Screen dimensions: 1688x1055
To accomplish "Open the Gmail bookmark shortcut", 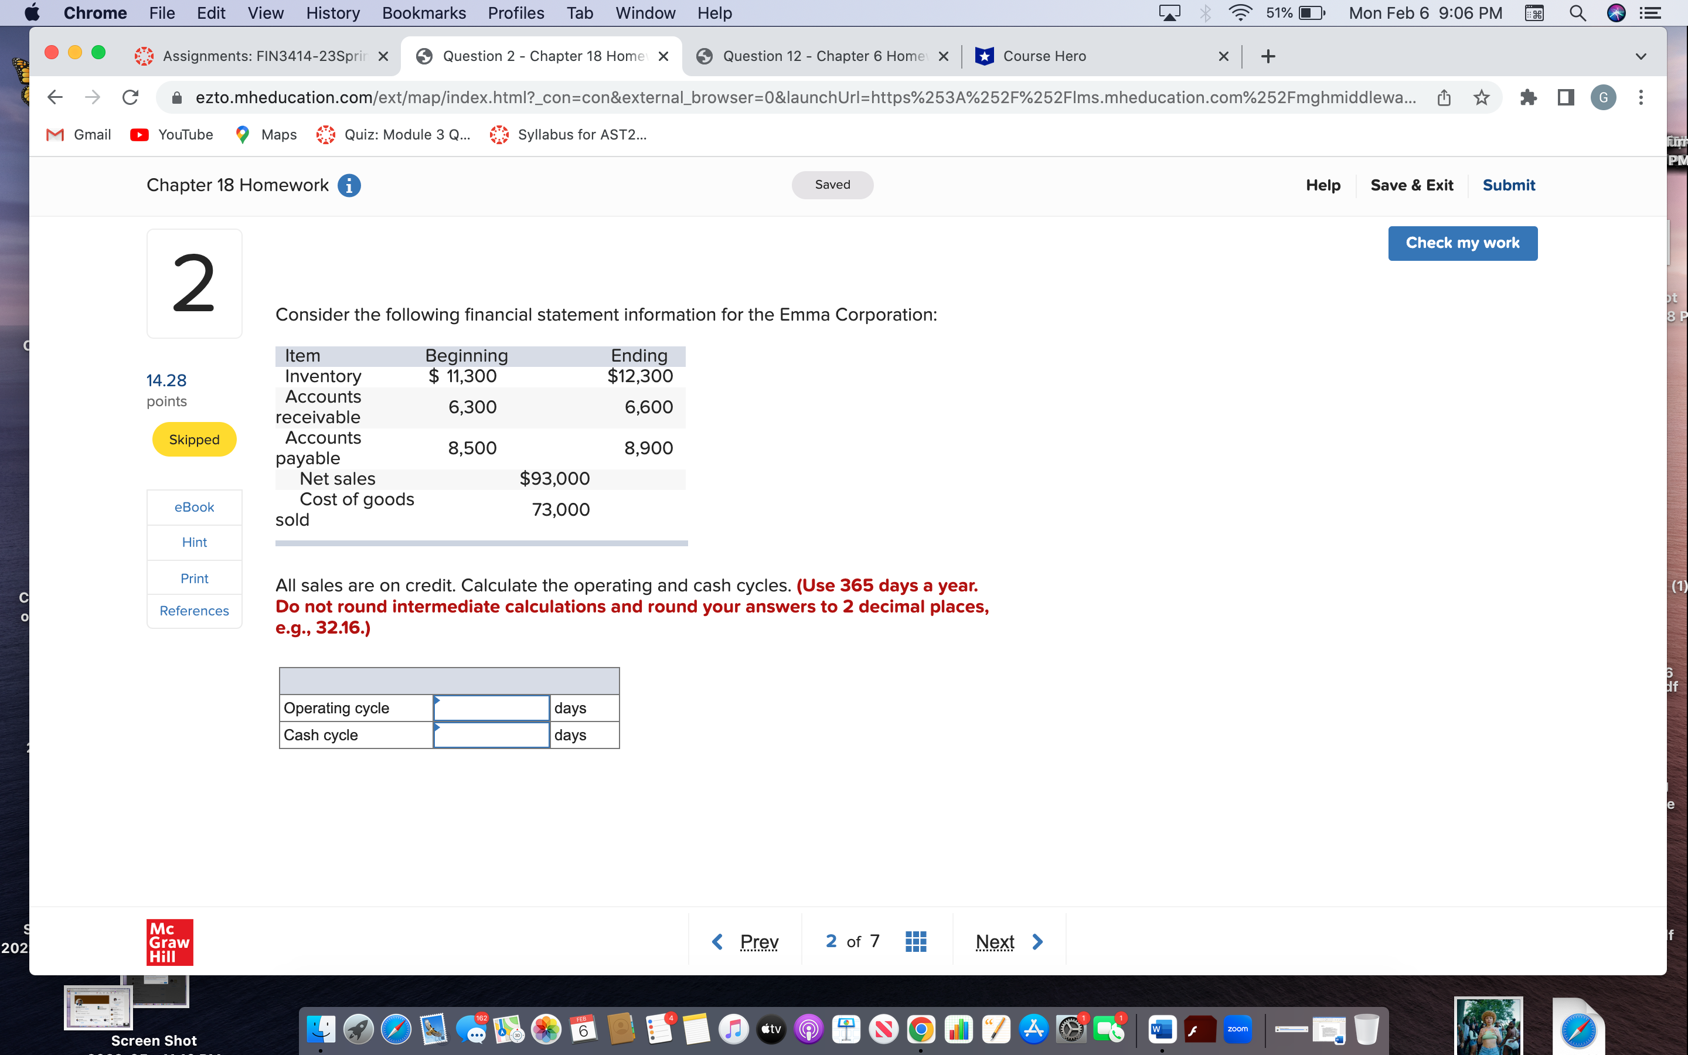I will pos(78,134).
